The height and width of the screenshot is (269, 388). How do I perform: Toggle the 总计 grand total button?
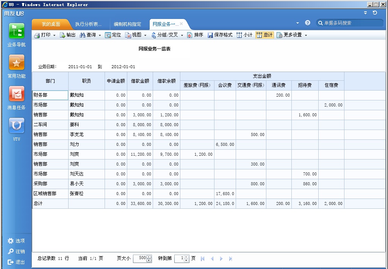[264, 35]
